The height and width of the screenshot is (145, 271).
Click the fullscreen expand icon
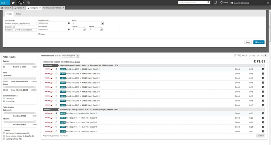pos(216,2)
